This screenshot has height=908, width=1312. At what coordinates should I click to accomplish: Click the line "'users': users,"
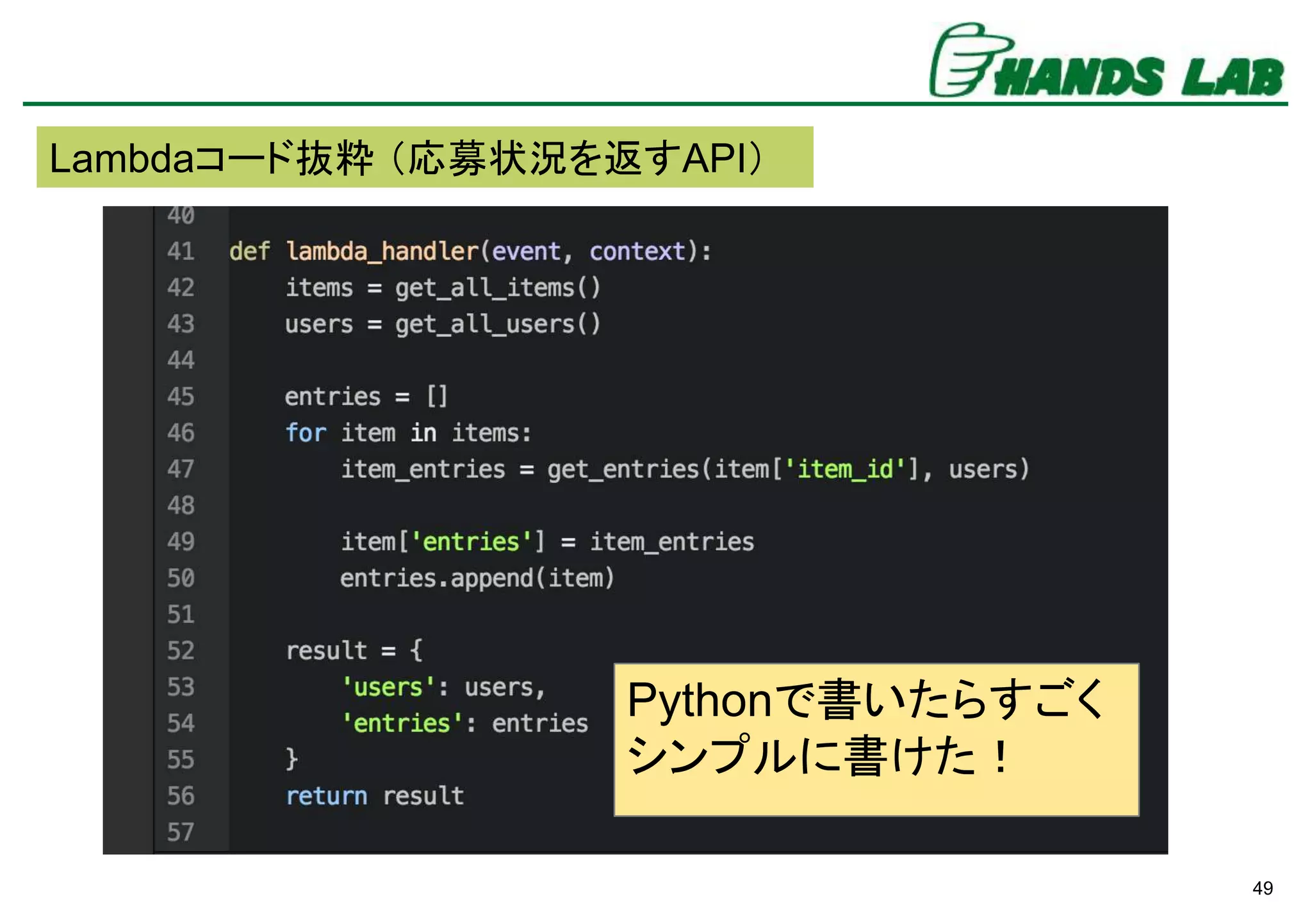coord(443,688)
